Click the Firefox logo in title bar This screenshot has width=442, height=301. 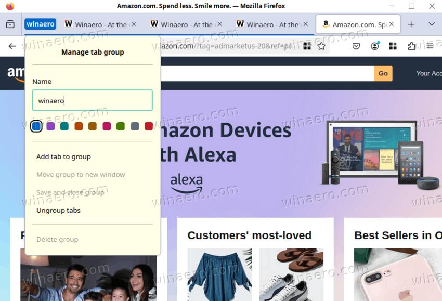click(10, 6)
